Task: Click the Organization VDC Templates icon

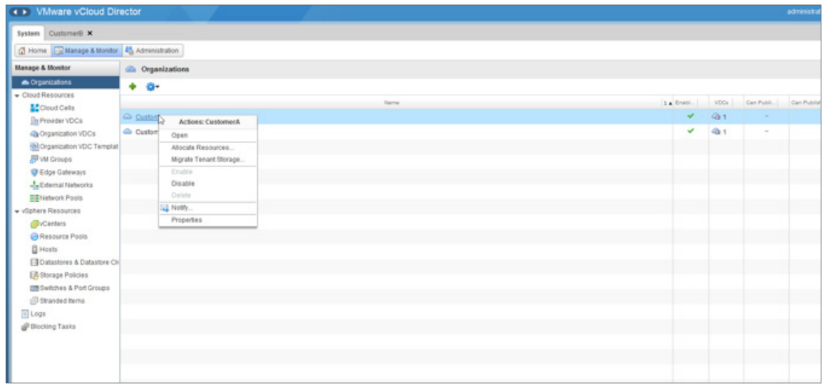Action: (x=35, y=147)
